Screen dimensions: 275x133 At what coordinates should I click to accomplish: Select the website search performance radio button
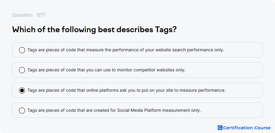coord(22,50)
